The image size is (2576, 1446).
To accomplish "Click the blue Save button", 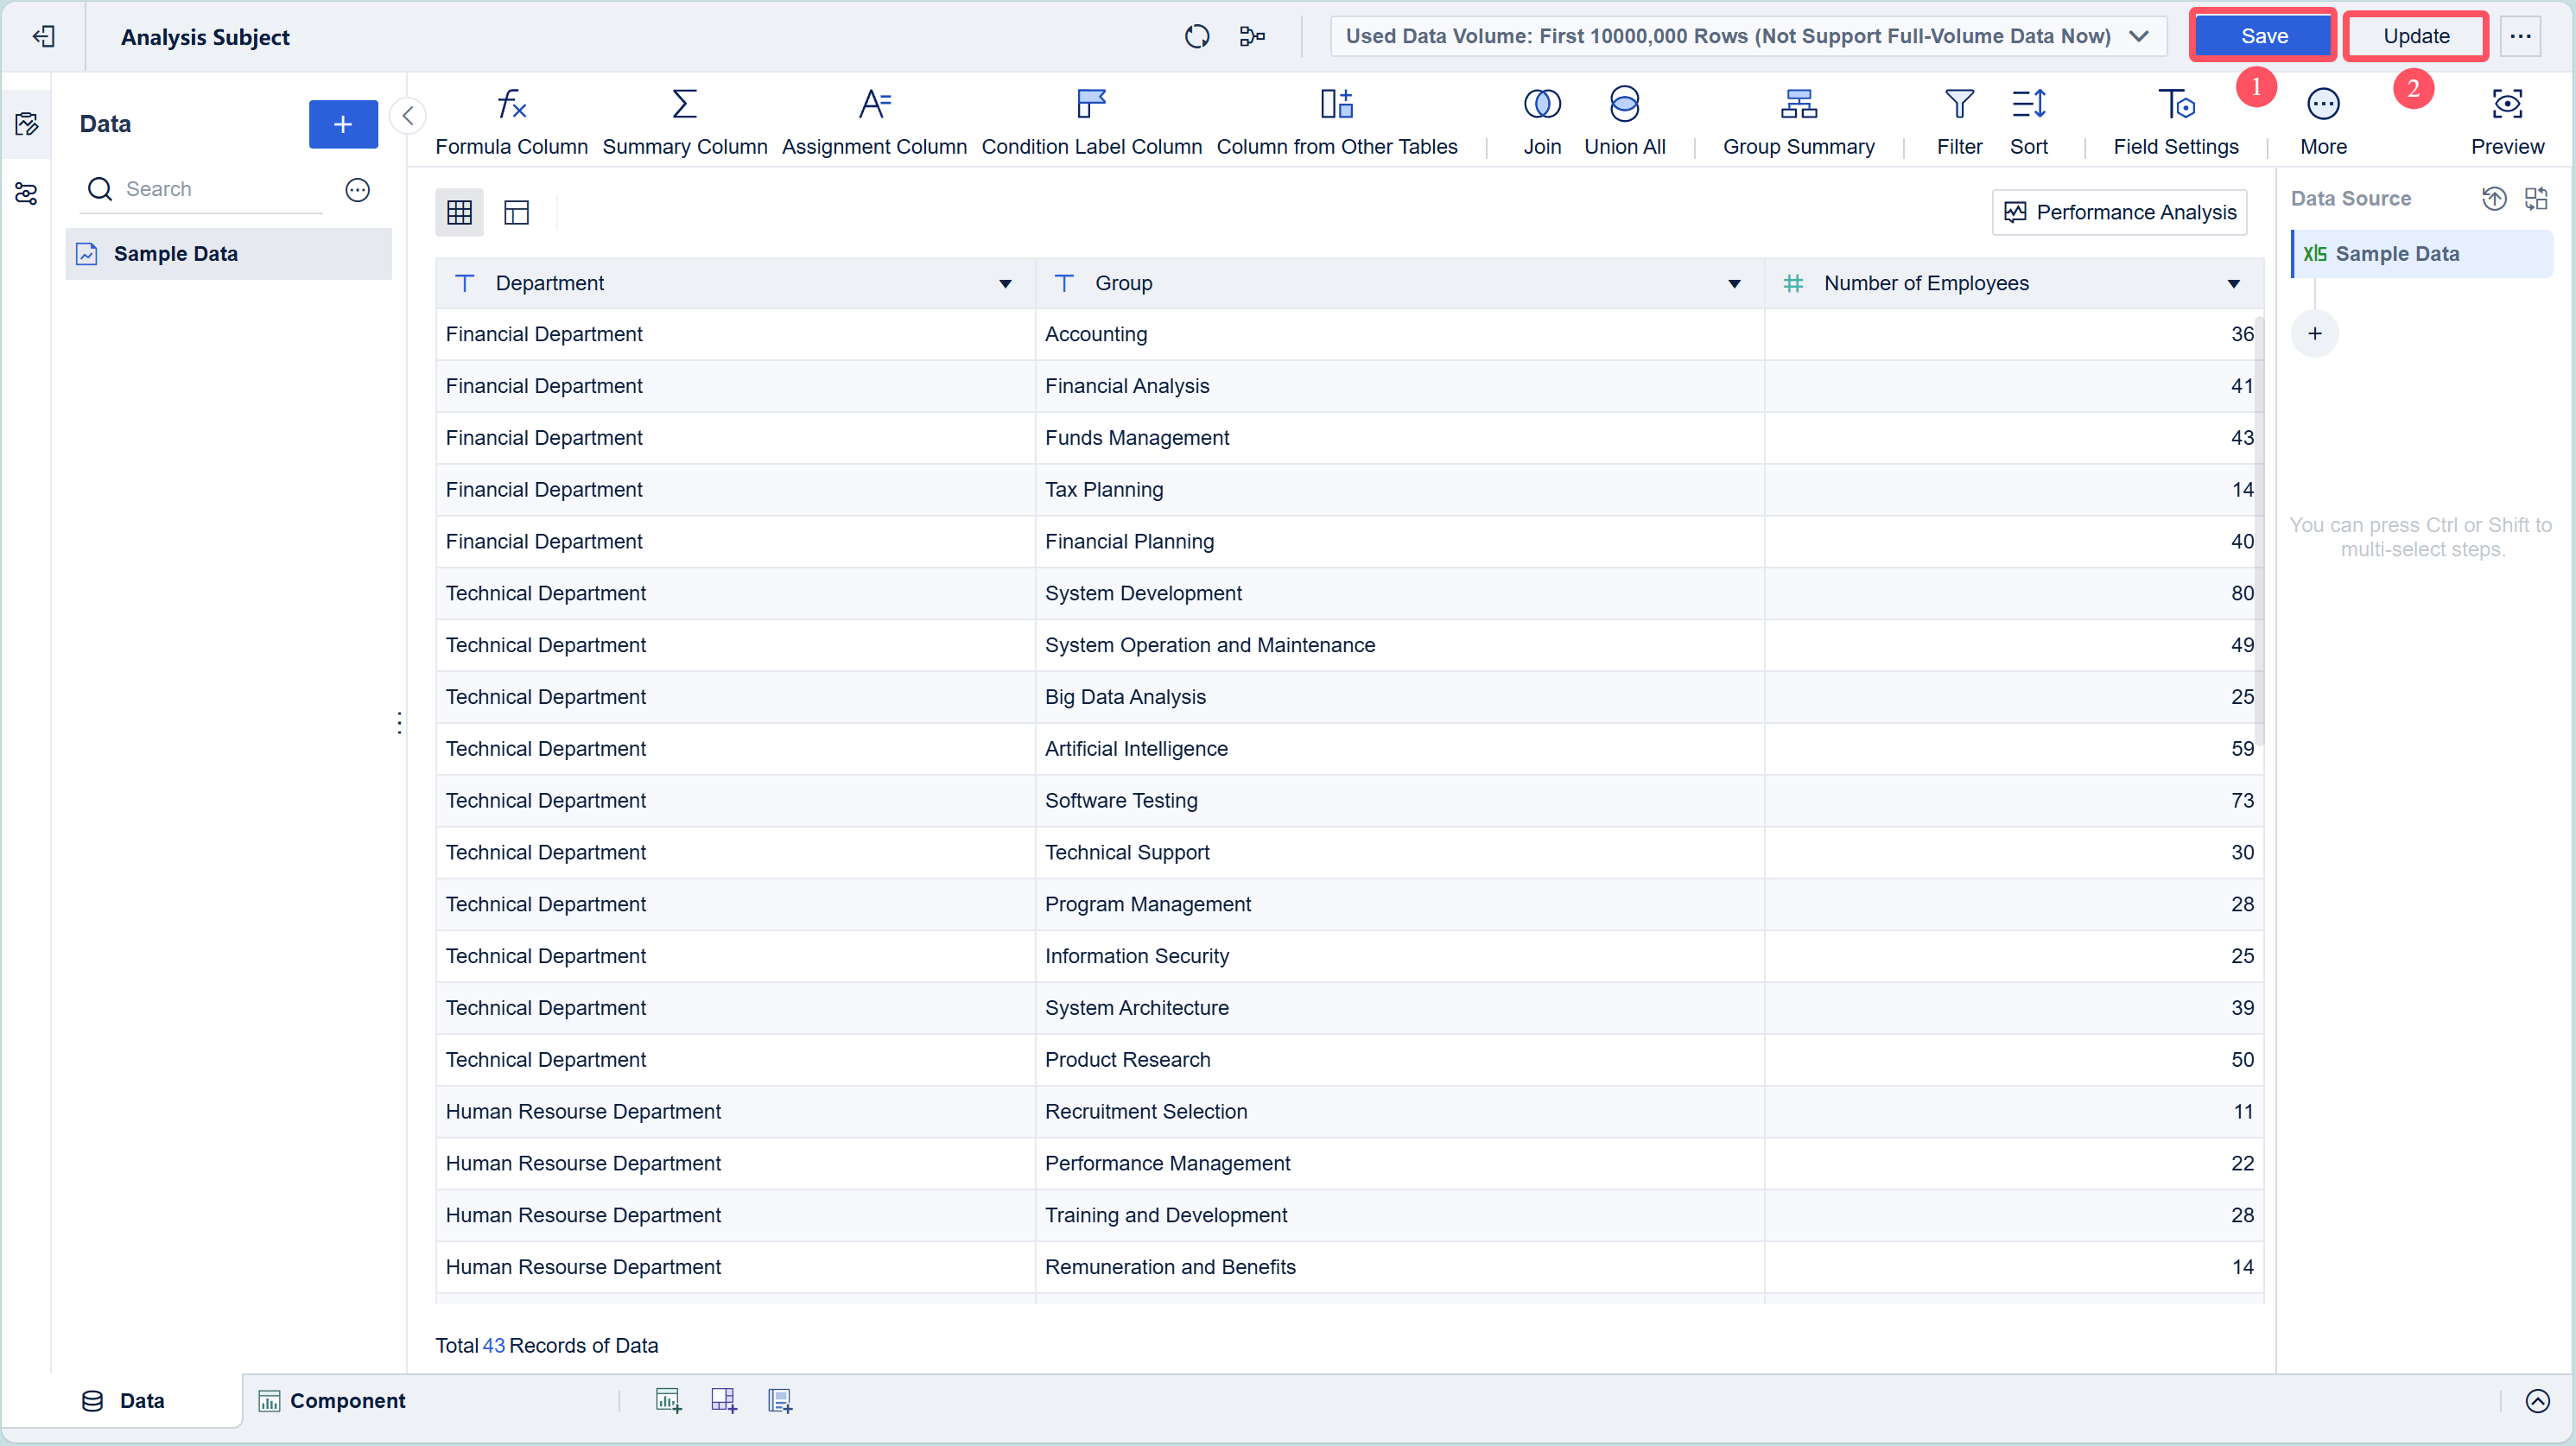I will (x=2263, y=37).
